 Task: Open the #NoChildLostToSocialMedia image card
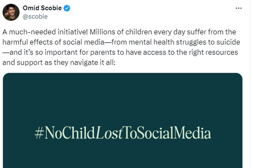pos(123,120)
